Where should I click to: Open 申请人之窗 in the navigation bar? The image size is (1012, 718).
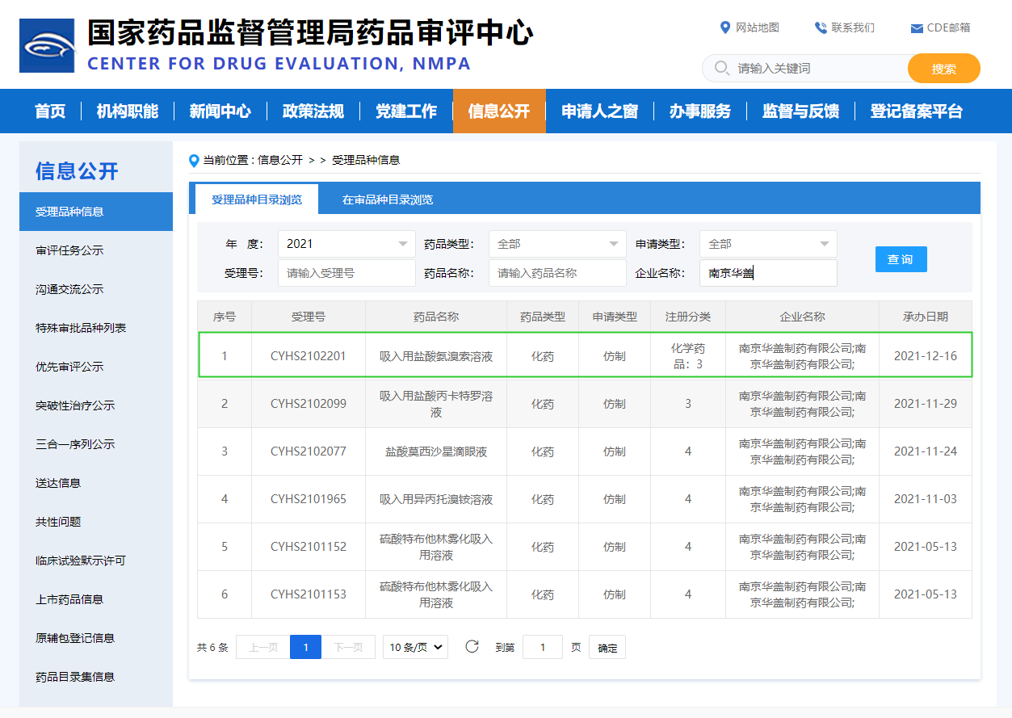point(599,111)
